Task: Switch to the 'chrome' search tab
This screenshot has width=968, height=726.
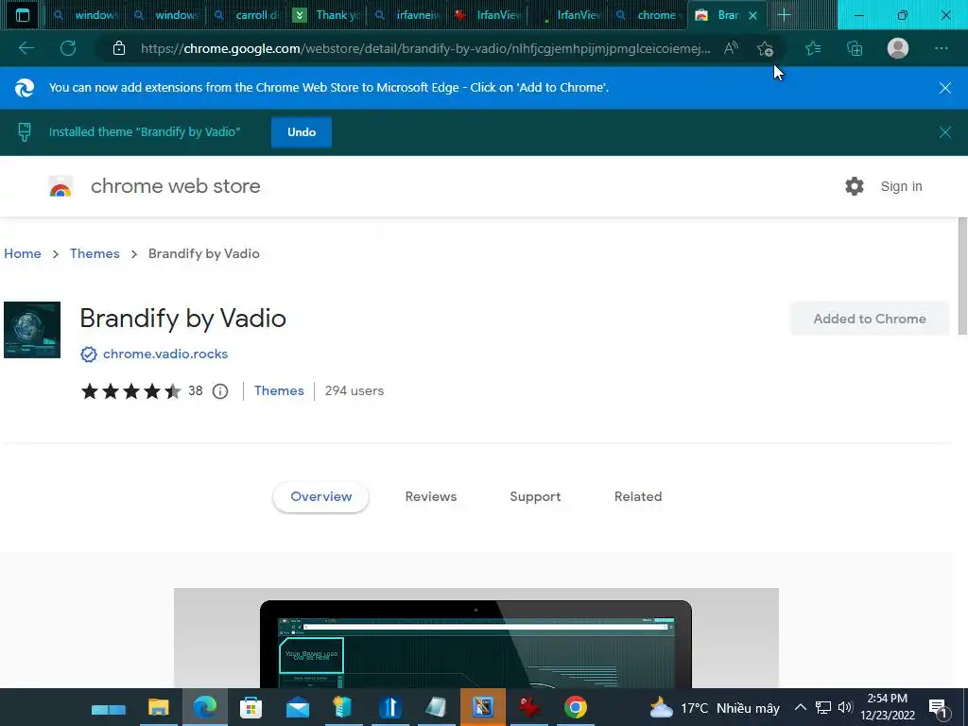Action: 648,15
